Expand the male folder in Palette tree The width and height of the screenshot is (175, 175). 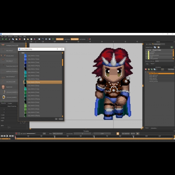click(x=146, y=57)
